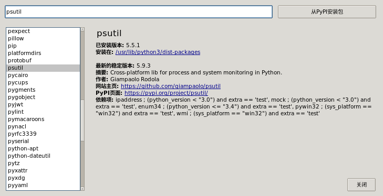Select pycairo in the package list
The width and height of the screenshot is (383, 196).
click(x=43, y=75)
